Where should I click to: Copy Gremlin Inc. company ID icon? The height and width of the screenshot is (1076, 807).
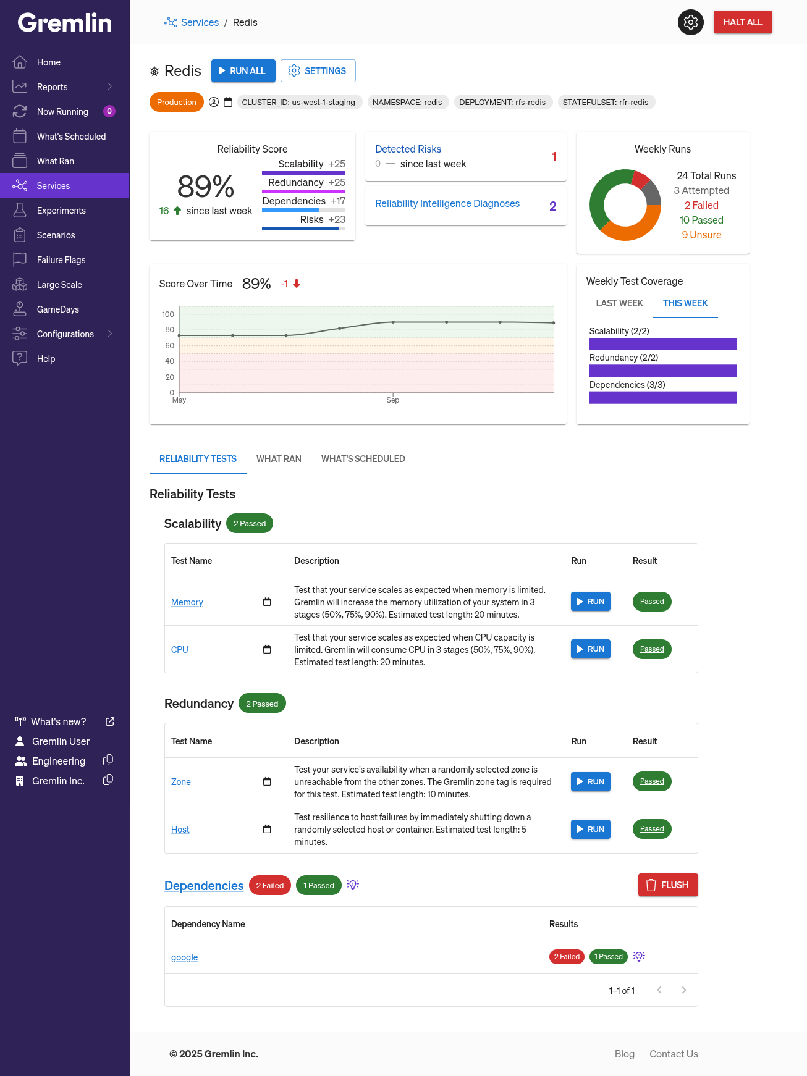click(108, 780)
